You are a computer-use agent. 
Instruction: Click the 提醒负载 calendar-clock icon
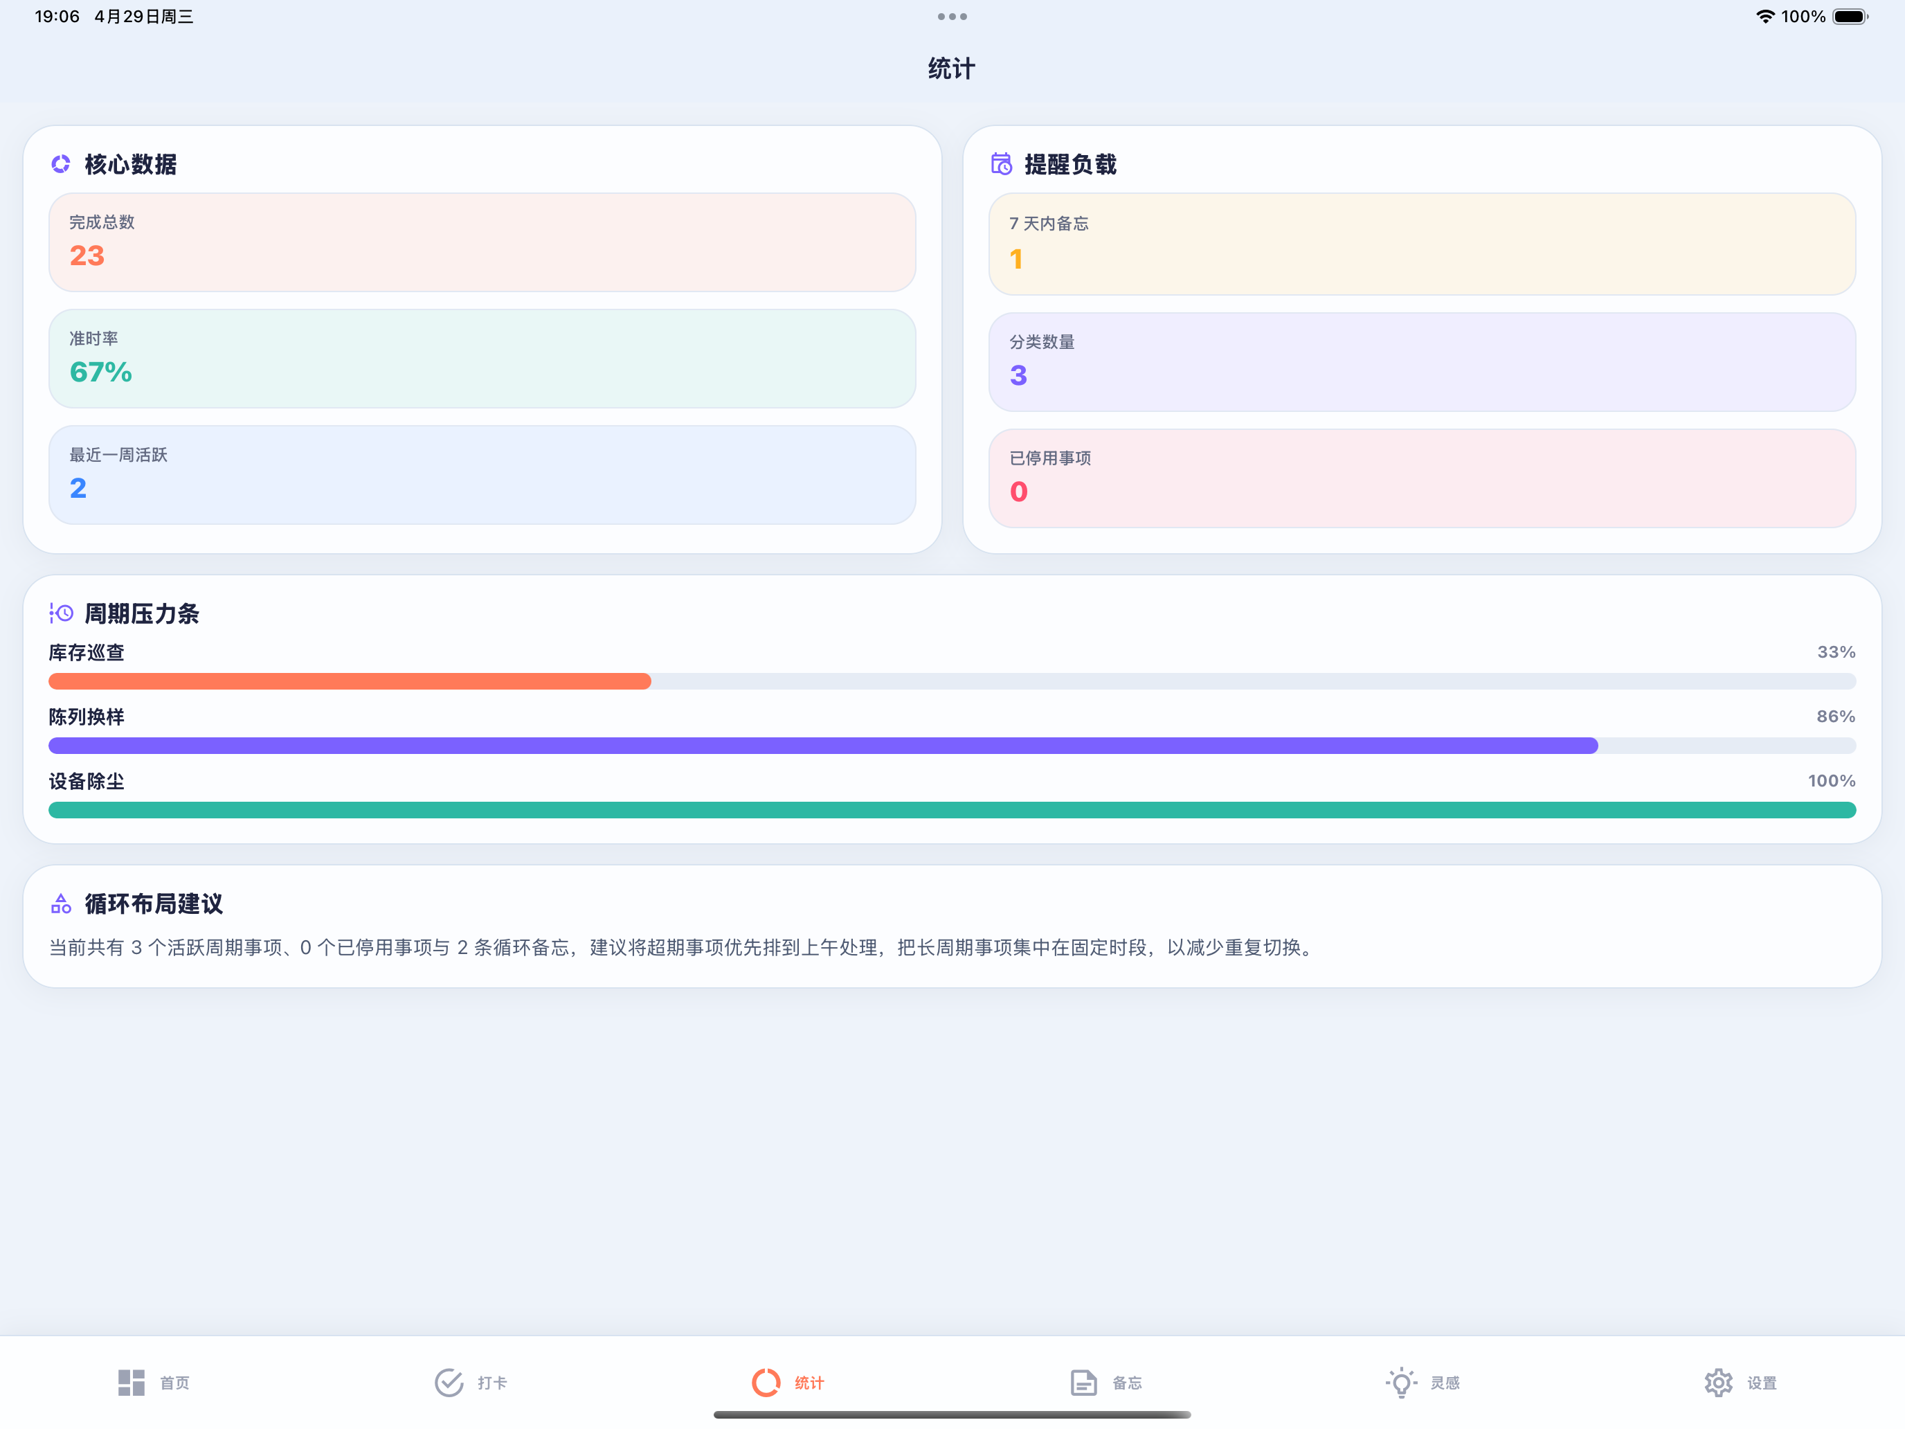[x=1001, y=163]
